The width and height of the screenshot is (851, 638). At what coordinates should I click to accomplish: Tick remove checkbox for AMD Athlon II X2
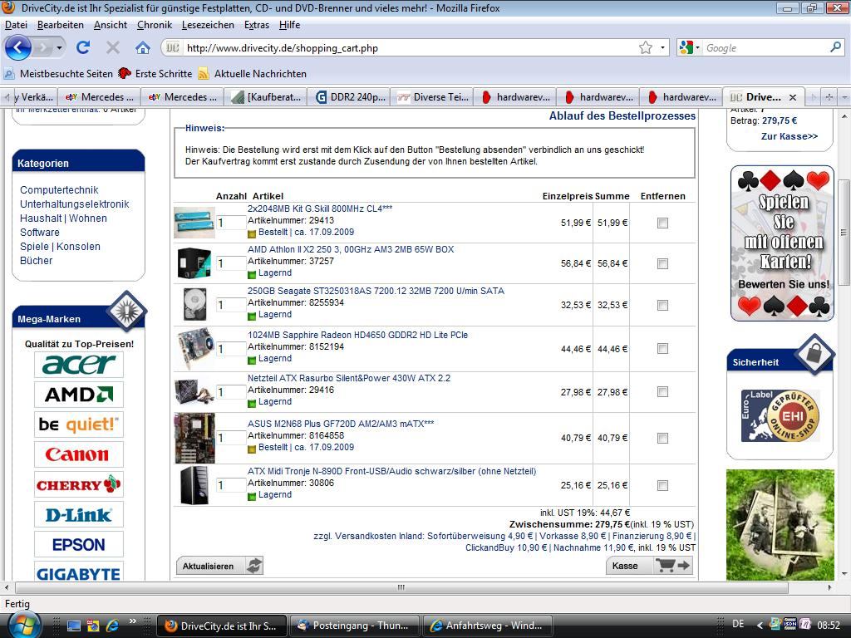(x=662, y=263)
